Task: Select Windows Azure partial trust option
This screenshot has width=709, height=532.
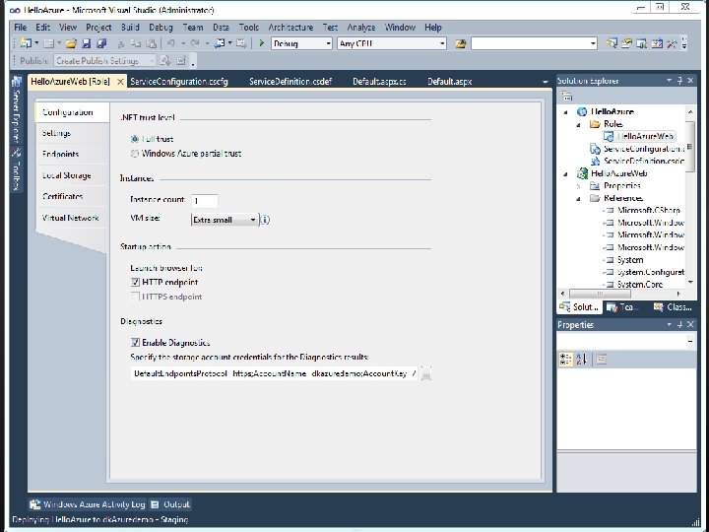Action: pos(134,154)
